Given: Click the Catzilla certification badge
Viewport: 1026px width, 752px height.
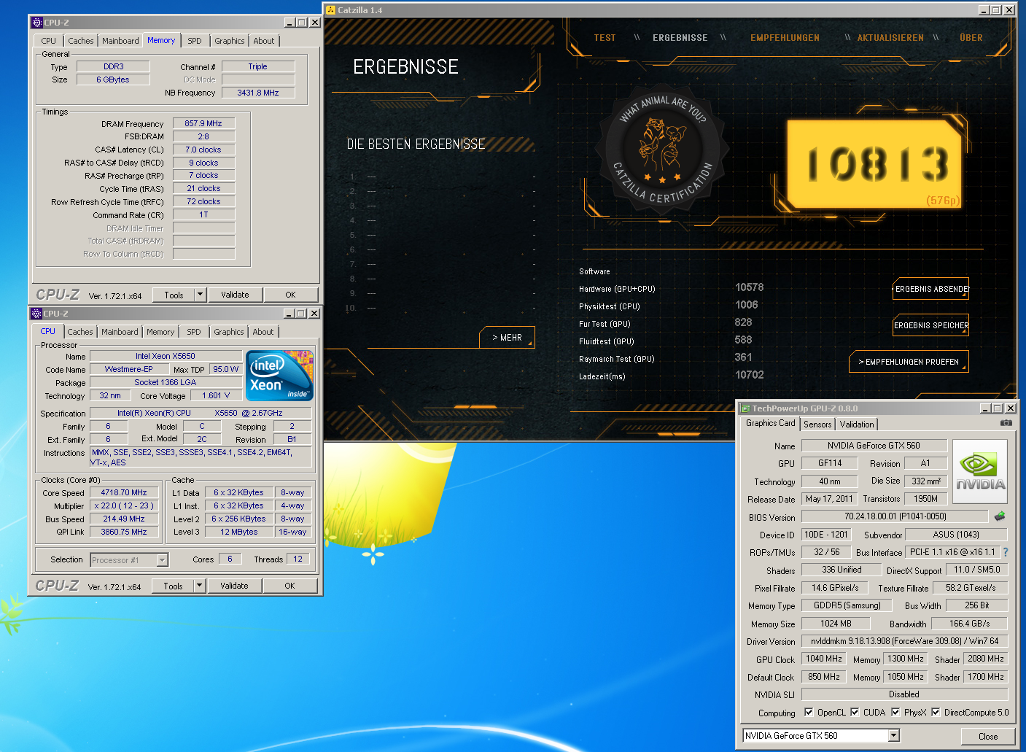Looking at the screenshot, I should [662, 150].
